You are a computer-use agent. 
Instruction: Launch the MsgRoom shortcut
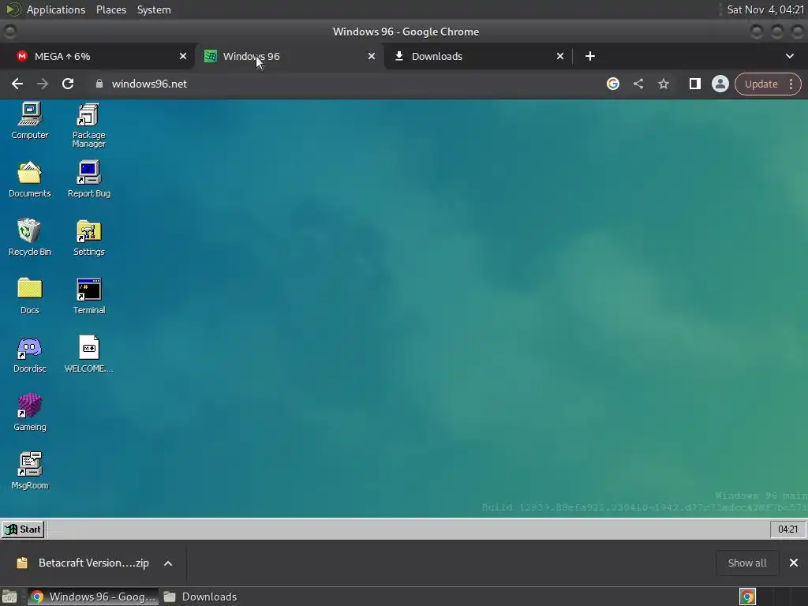point(30,471)
